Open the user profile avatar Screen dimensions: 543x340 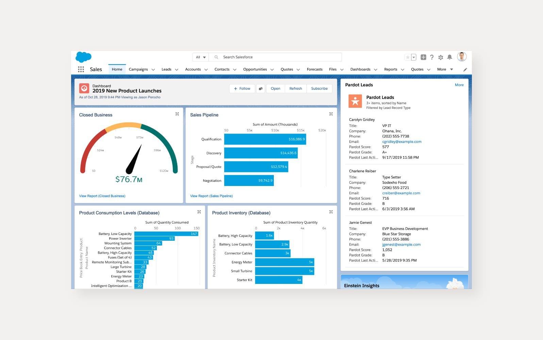pos(462,57)
